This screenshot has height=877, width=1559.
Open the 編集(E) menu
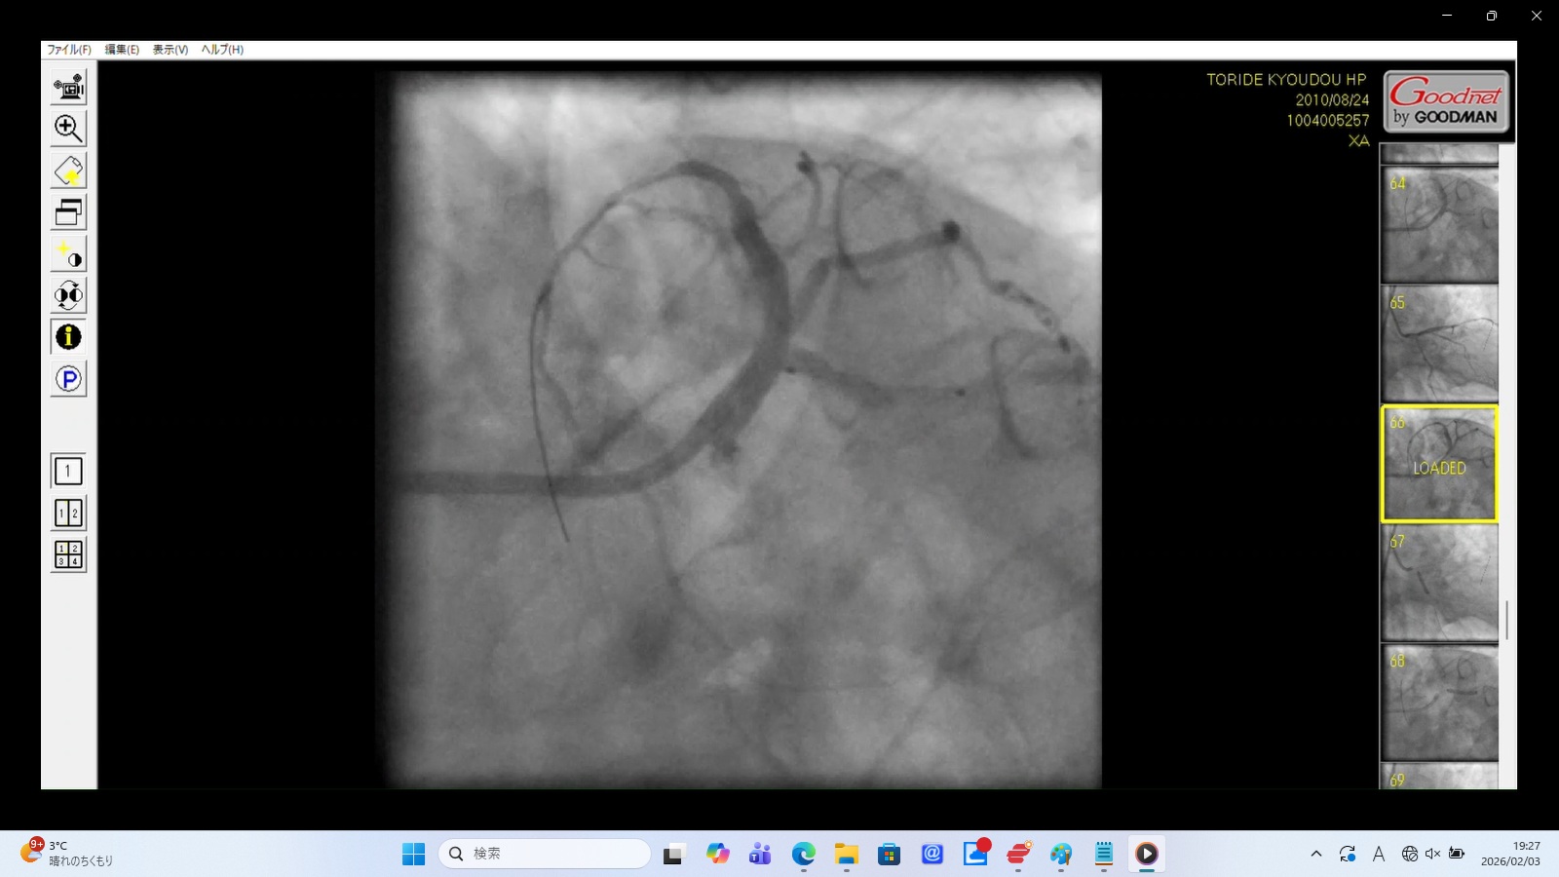tap(122, 50)
